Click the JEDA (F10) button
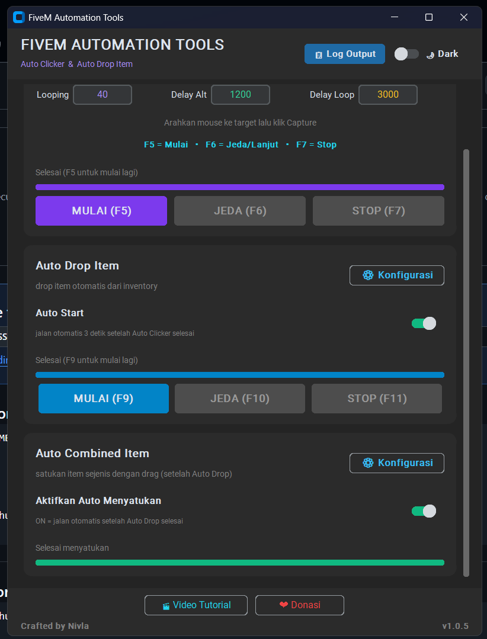This screenshot has height=639, width=487. point(239,398)
